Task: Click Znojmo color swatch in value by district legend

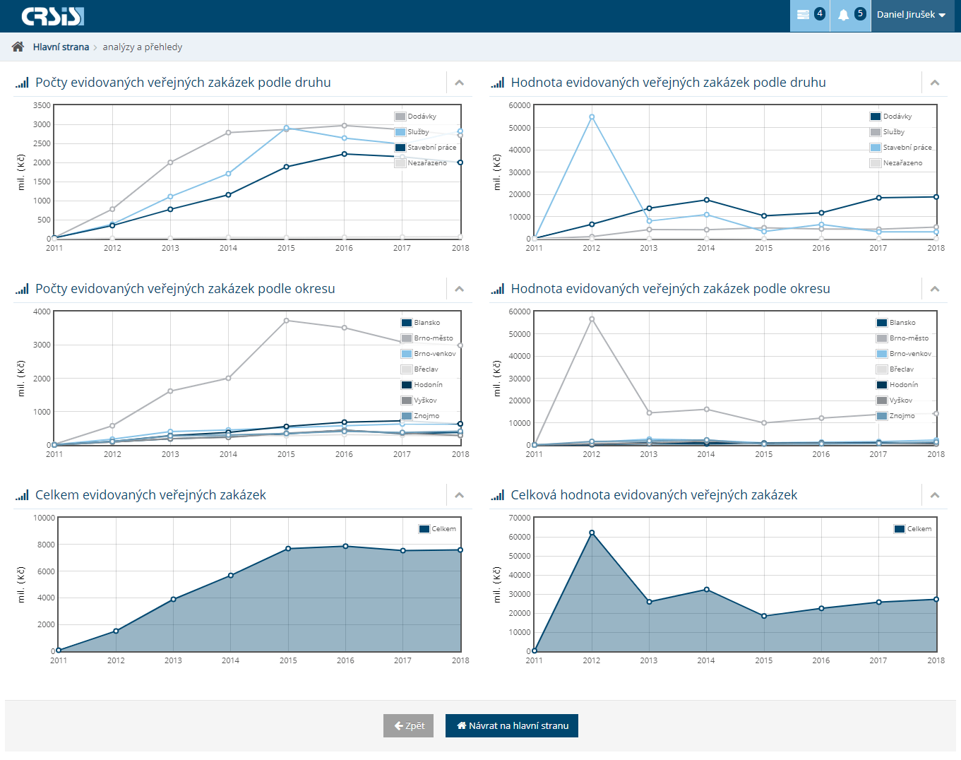Action: coord(882,416)
